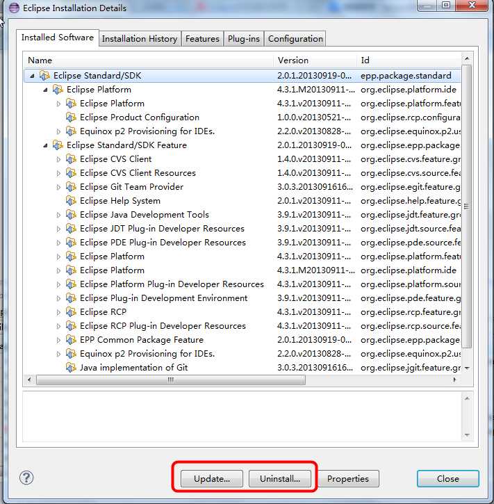
Task: Click the version 3.0.3.2013091616... of Eclipse Git Team Provider
Action: pos(315,187)
